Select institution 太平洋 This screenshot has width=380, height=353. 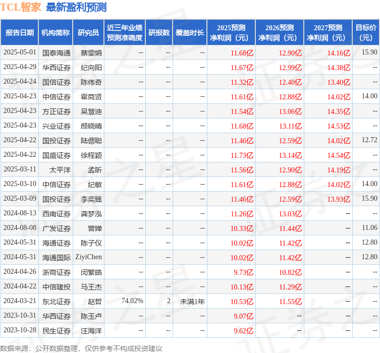[60, 170]
